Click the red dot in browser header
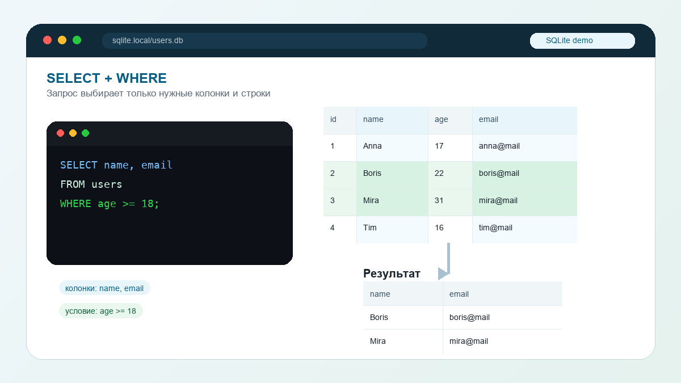Screen dimensions: 681x383 (48, 40)
